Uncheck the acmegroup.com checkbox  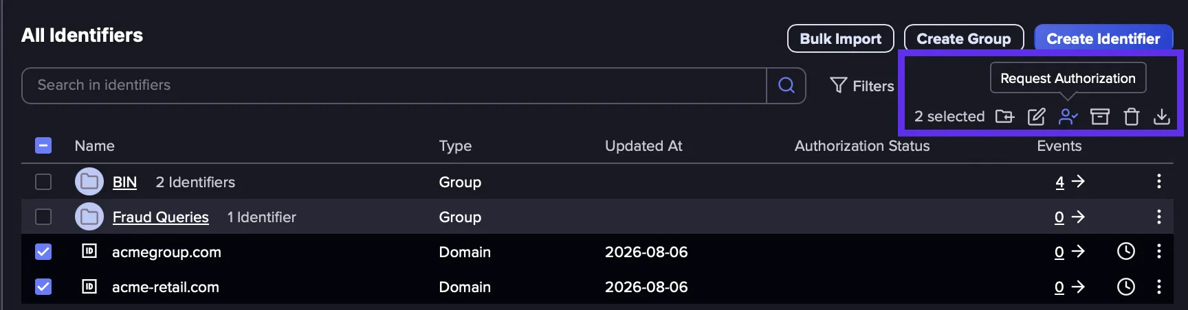tap(43, 252)
